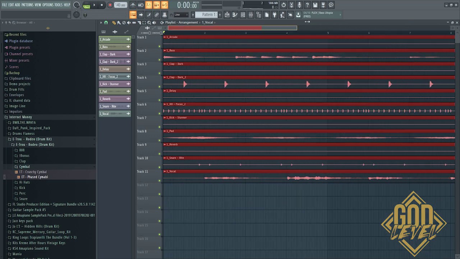Open the Channel rack from toolbar

click(x=243, y=15)
